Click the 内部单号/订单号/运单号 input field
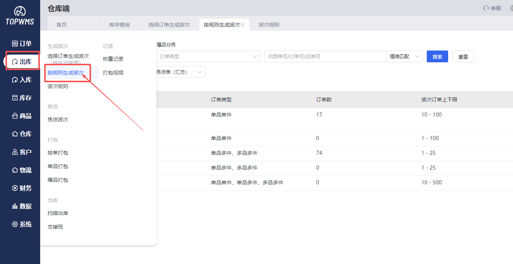 tap(325, 56)
